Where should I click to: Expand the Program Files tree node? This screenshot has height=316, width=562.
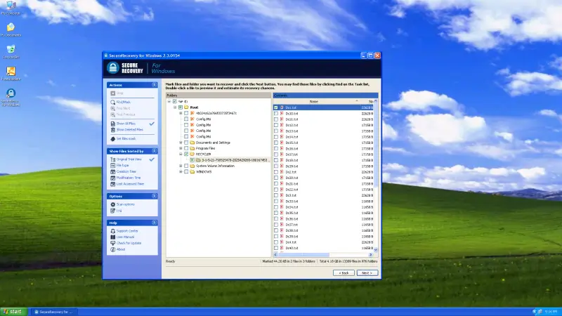[x=181, y=148]
